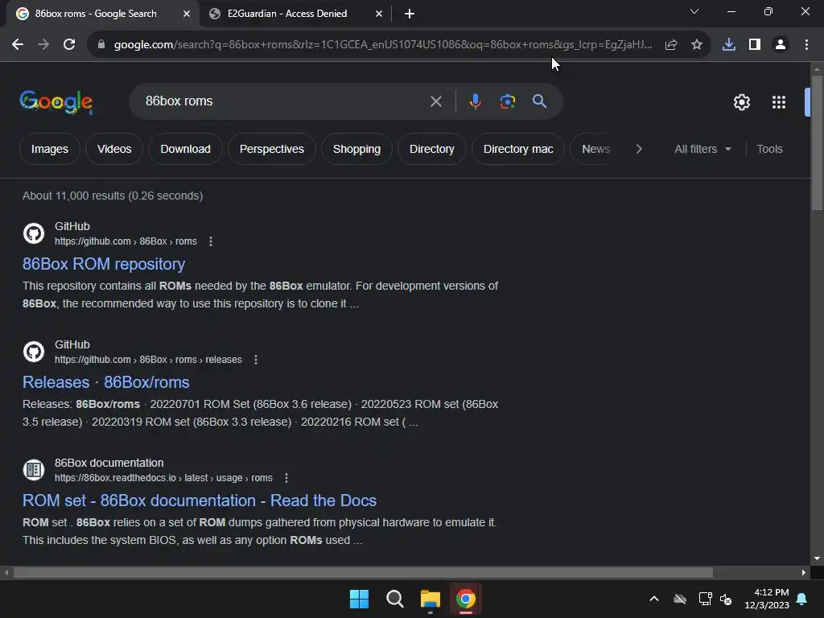The image size is (824, 618).
Task: Filter results by Videos
Action: pyautogui.click(x=114, y=149)
